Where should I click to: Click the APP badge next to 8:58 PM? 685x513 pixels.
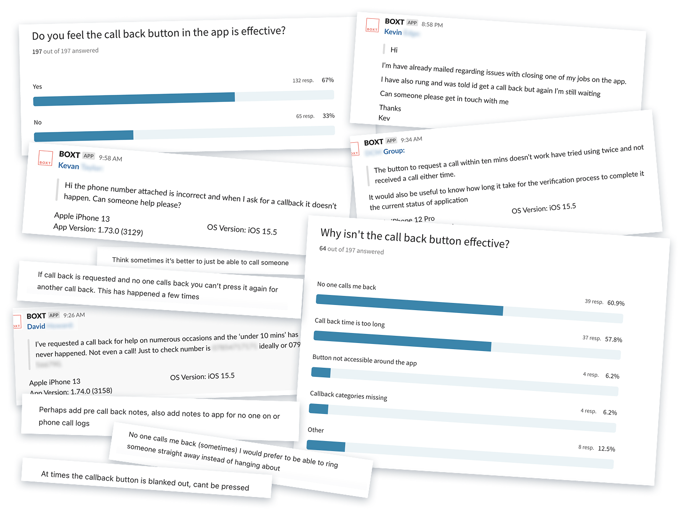[x=412, y=23]
